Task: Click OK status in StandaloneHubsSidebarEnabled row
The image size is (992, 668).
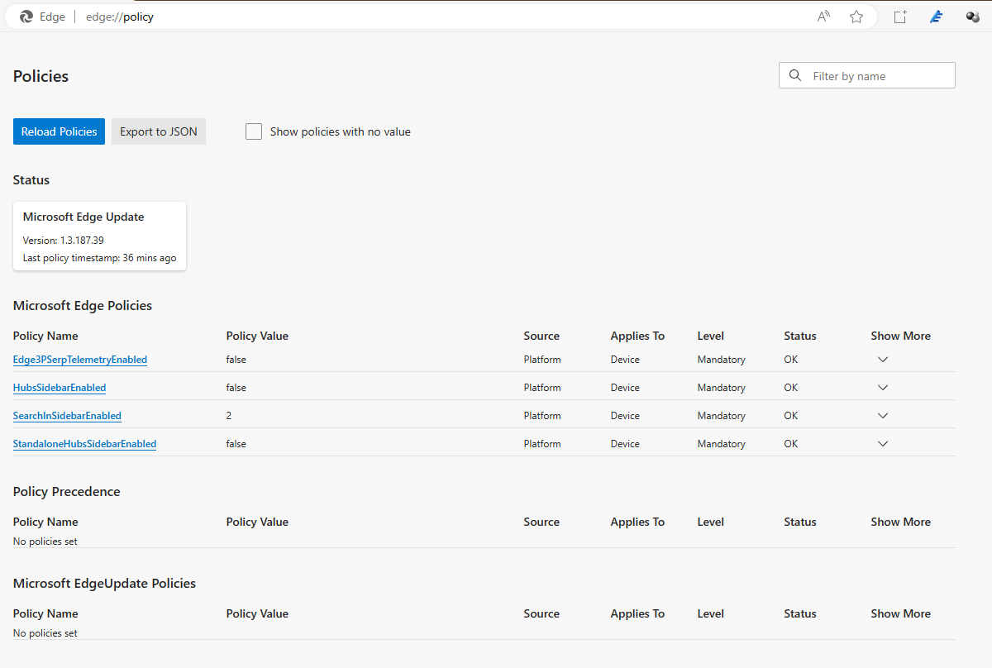Action: 791,444
